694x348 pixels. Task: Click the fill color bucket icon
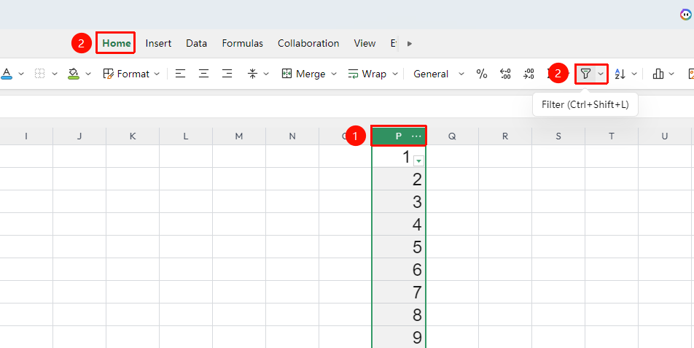74,74
